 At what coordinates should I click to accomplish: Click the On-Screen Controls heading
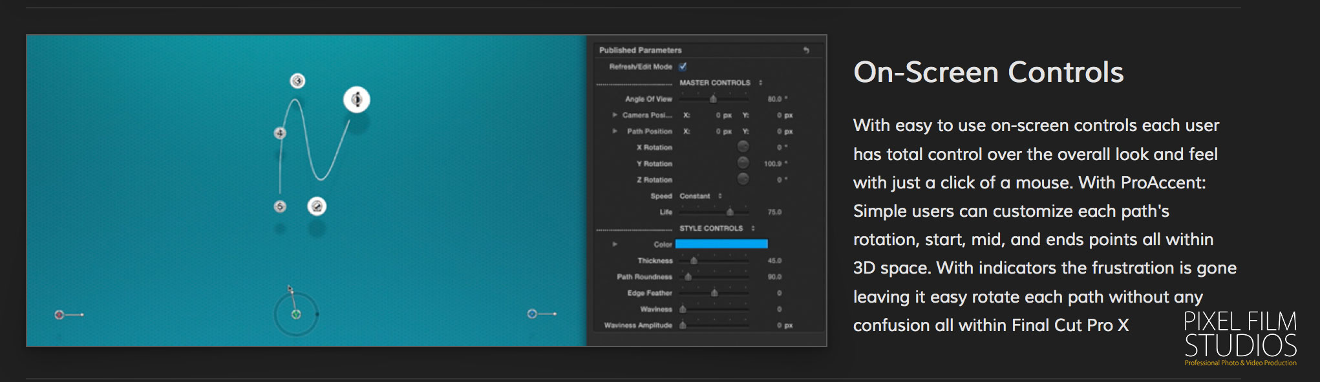pos(988,72)
